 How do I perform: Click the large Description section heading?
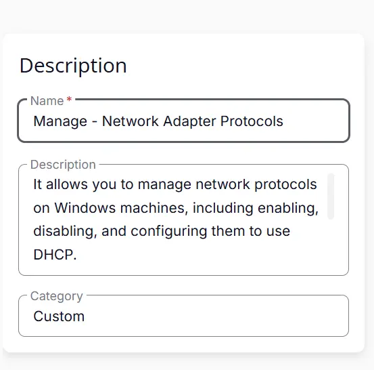pos(73,66)
